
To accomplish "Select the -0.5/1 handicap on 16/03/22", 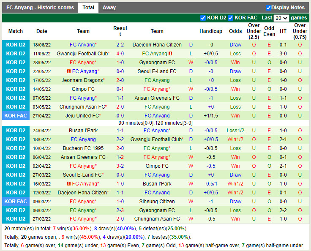I will [x=211, y=184].
